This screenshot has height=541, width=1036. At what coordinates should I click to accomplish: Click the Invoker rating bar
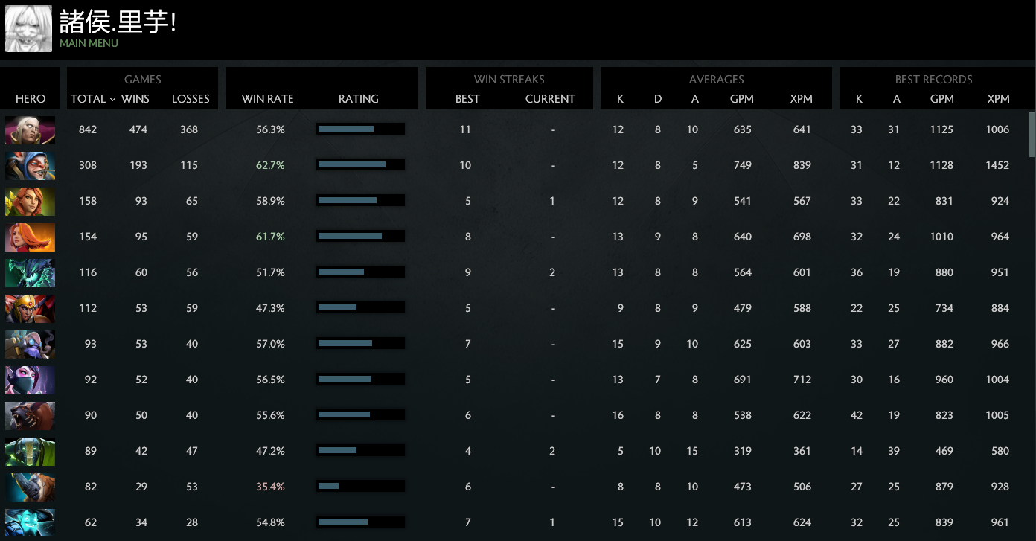(x=360, y=129)
